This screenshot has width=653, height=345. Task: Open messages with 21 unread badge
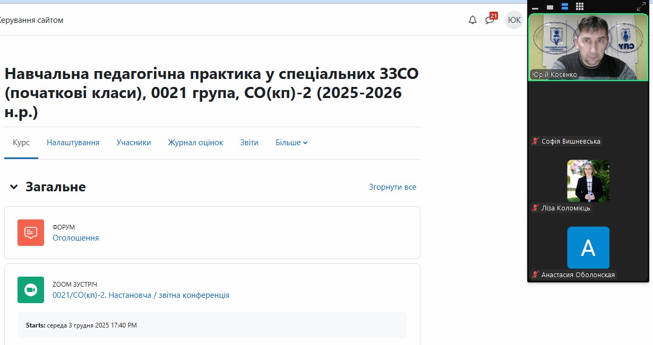coord(490,20)
